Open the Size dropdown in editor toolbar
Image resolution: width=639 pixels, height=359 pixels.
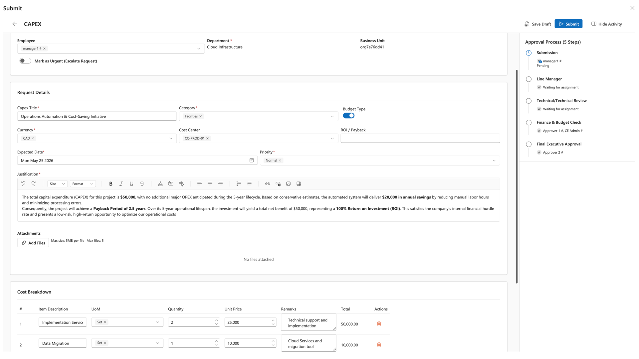58,184
